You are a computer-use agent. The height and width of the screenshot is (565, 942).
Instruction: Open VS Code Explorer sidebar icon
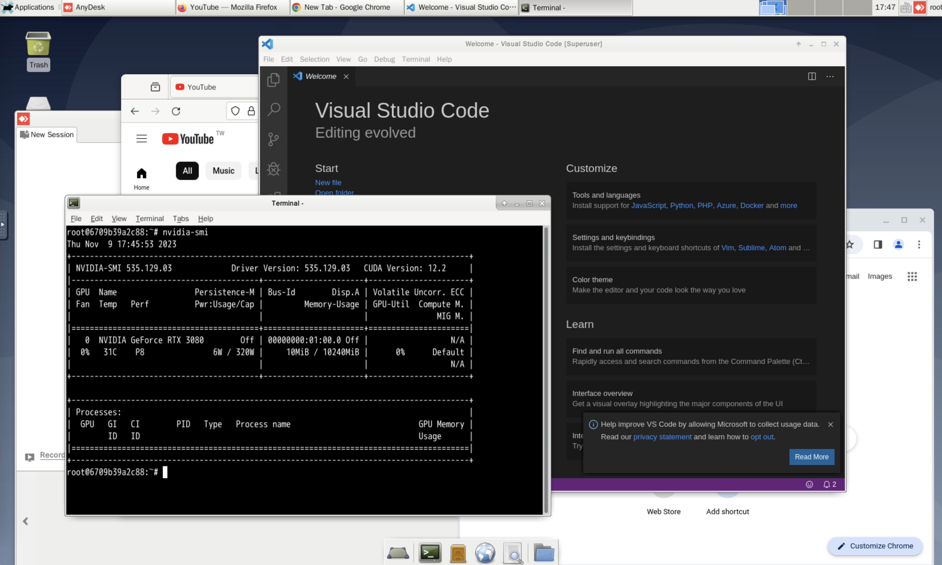pyautogui.click(x=273, y=80)
